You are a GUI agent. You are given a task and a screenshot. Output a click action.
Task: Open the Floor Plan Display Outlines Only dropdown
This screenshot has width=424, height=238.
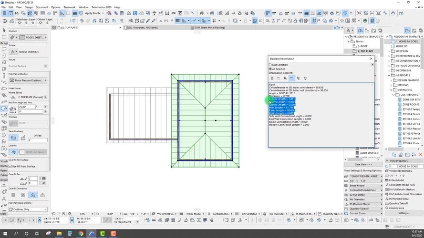(28, 209)
